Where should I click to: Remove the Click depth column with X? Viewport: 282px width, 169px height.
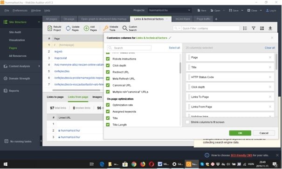click(x=270, y=87)
